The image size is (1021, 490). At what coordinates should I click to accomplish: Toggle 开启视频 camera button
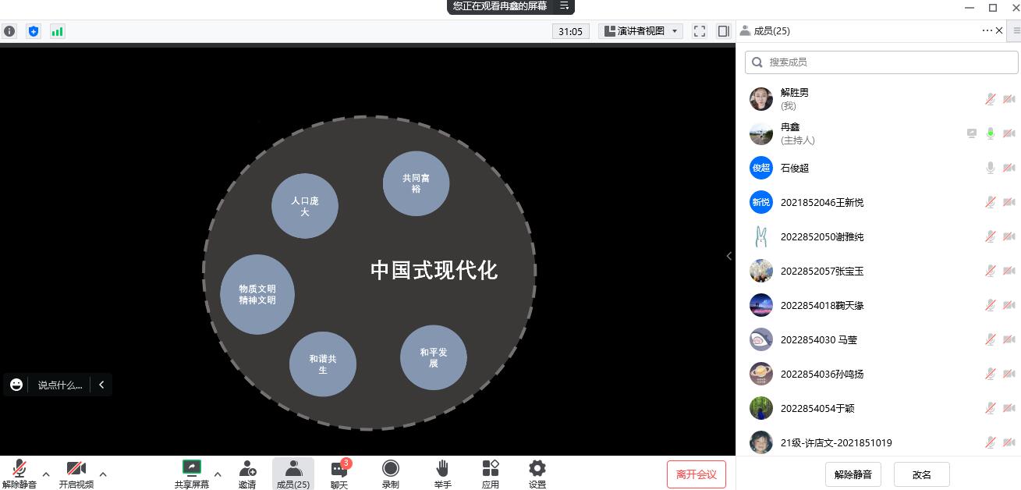click(76, 473)
